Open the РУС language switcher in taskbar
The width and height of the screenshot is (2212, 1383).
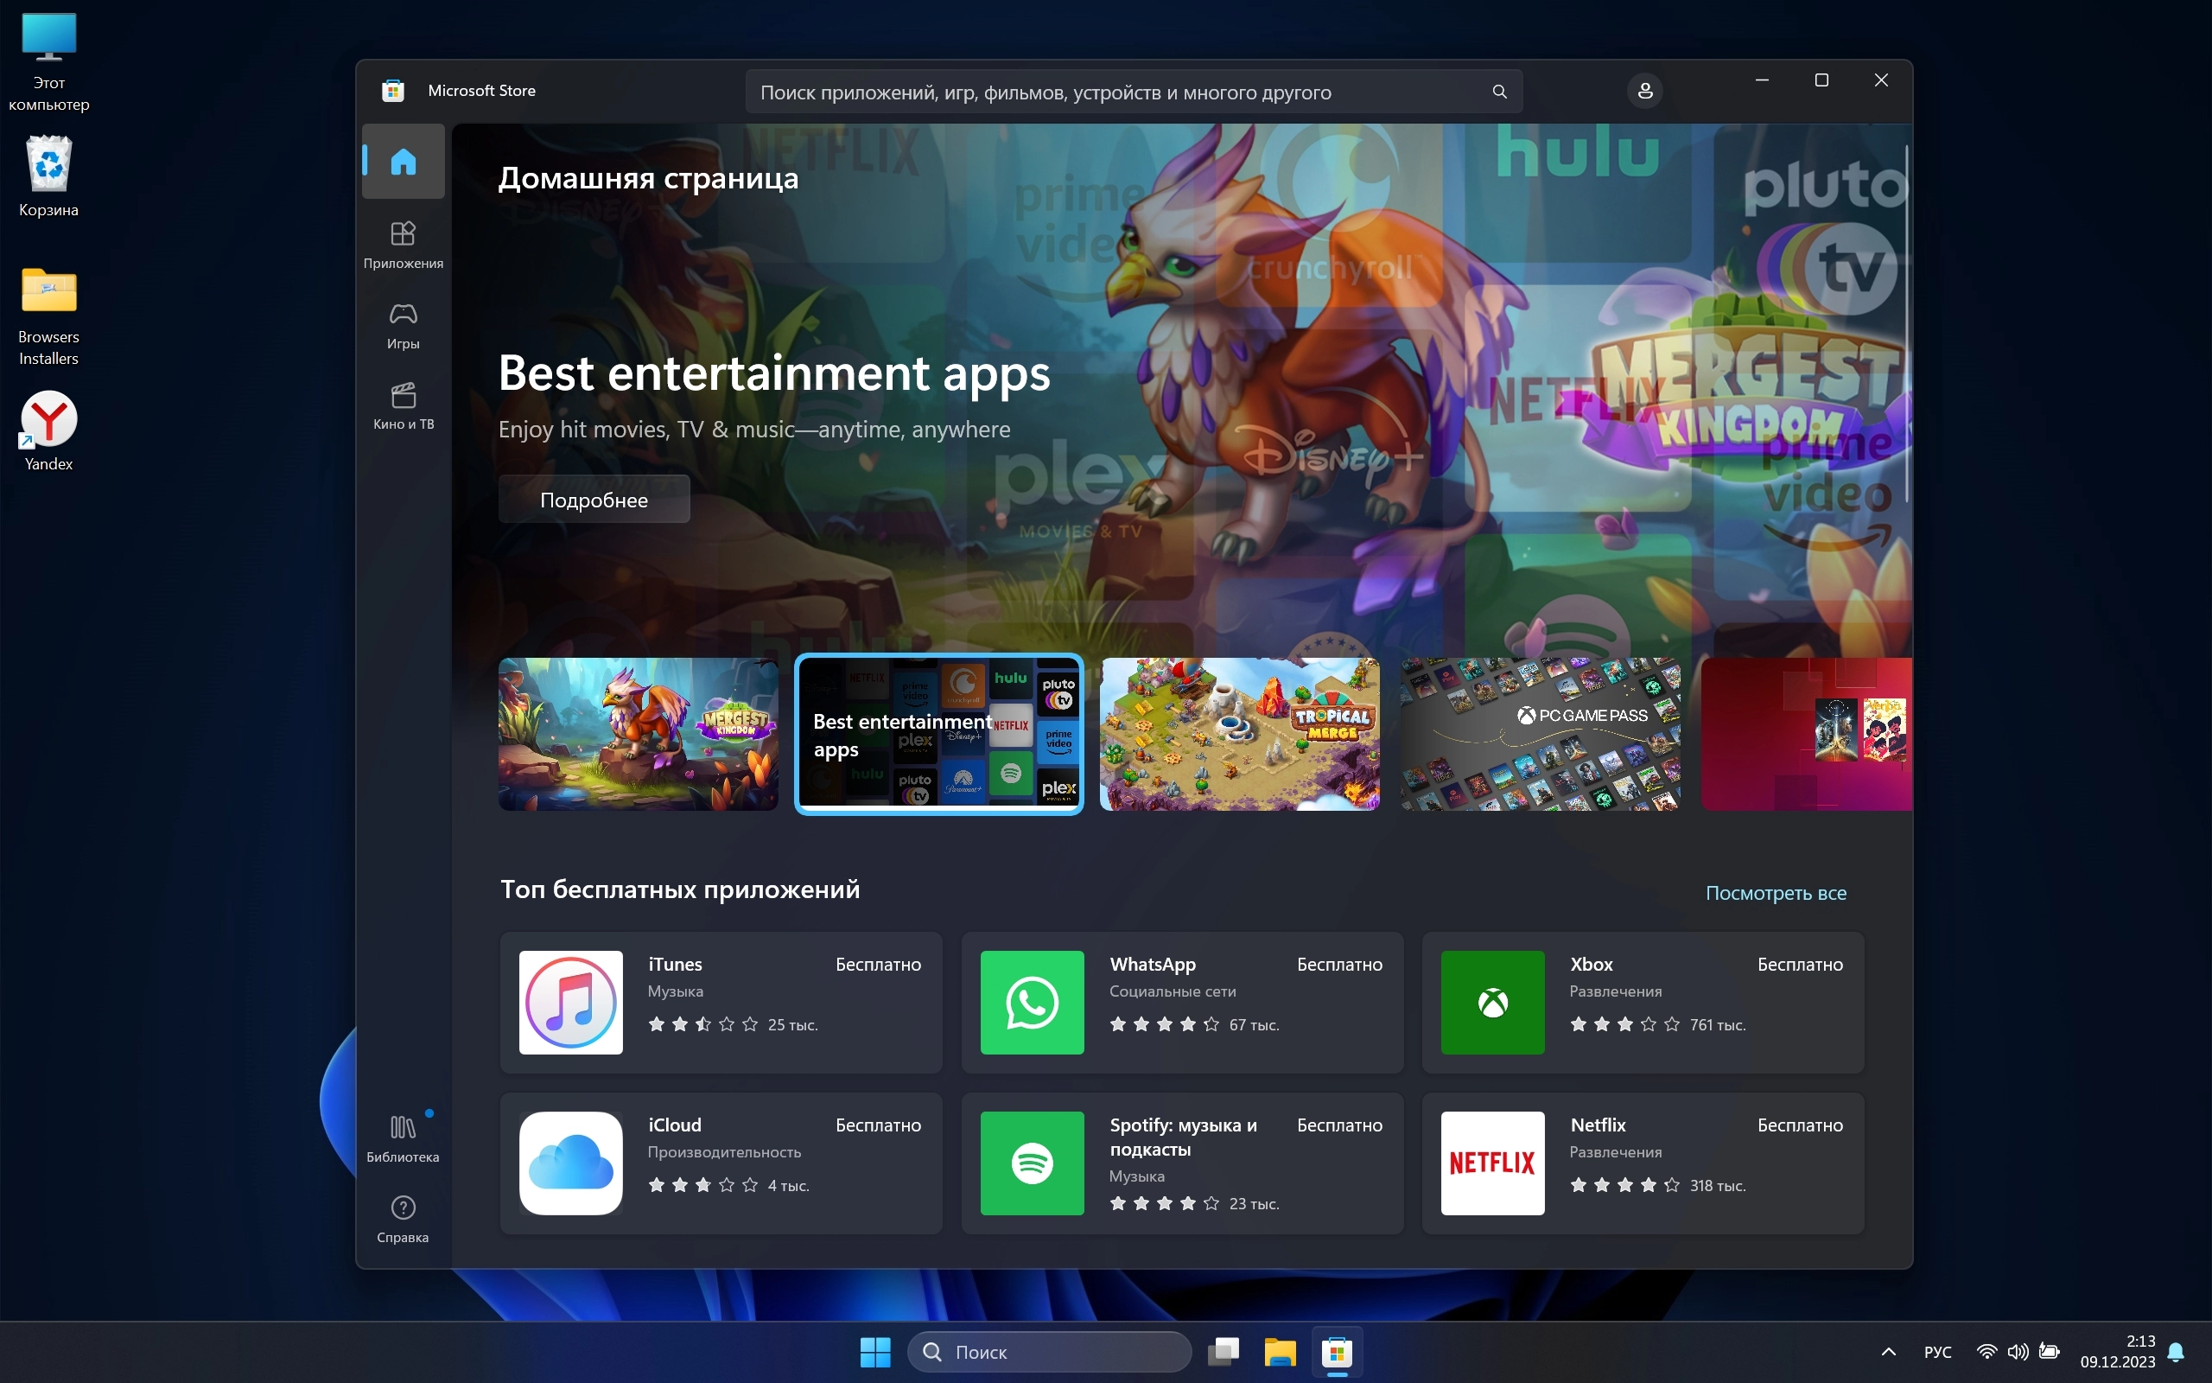click(1937, 1352)
